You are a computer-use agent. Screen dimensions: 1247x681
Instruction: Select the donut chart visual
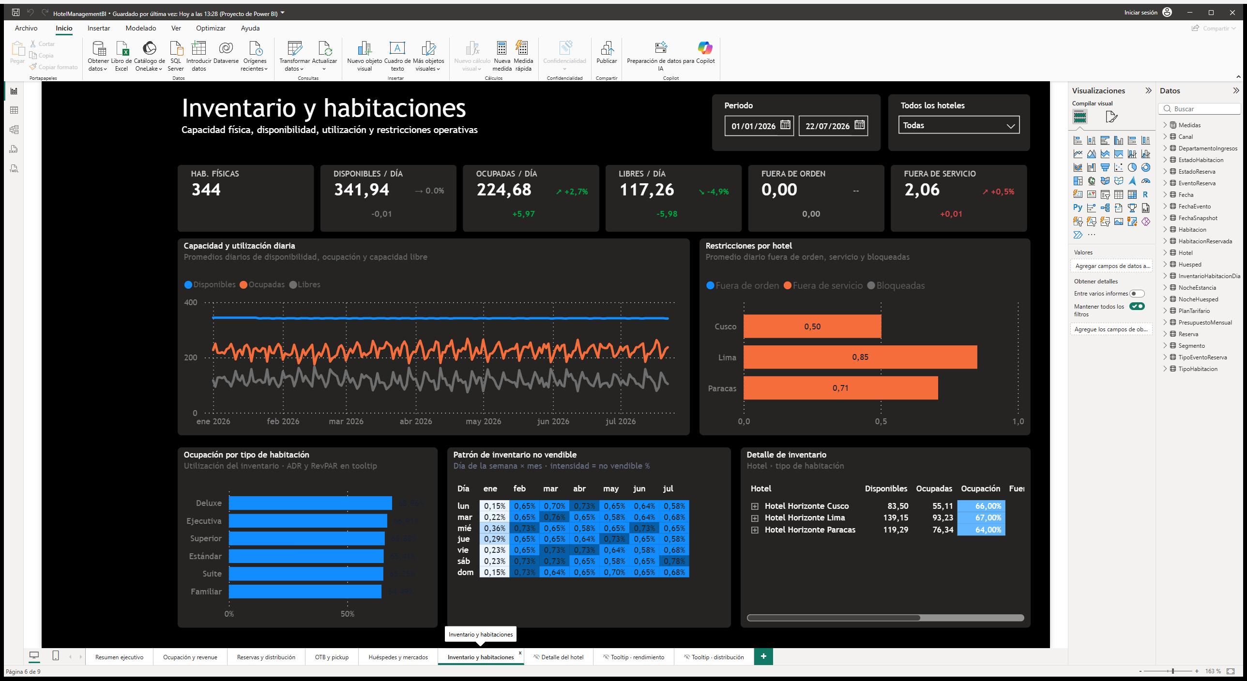click(1145, 168)
